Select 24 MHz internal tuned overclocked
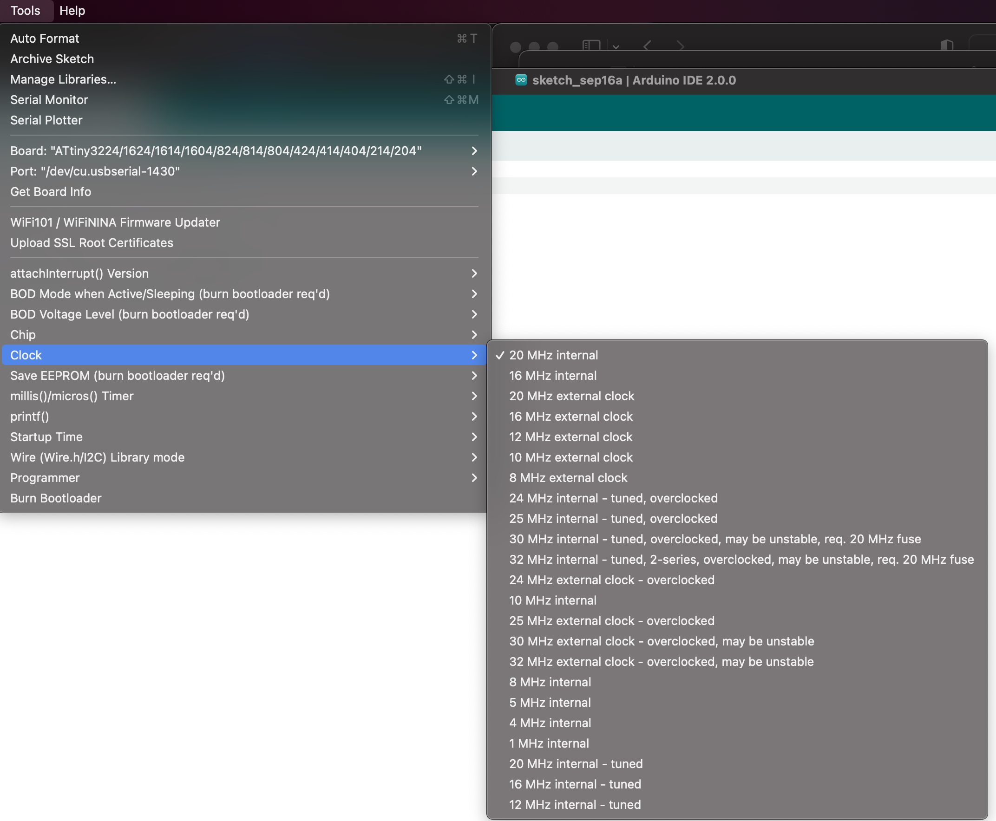This screenshot has width=996, height=821. pos(737,497)
